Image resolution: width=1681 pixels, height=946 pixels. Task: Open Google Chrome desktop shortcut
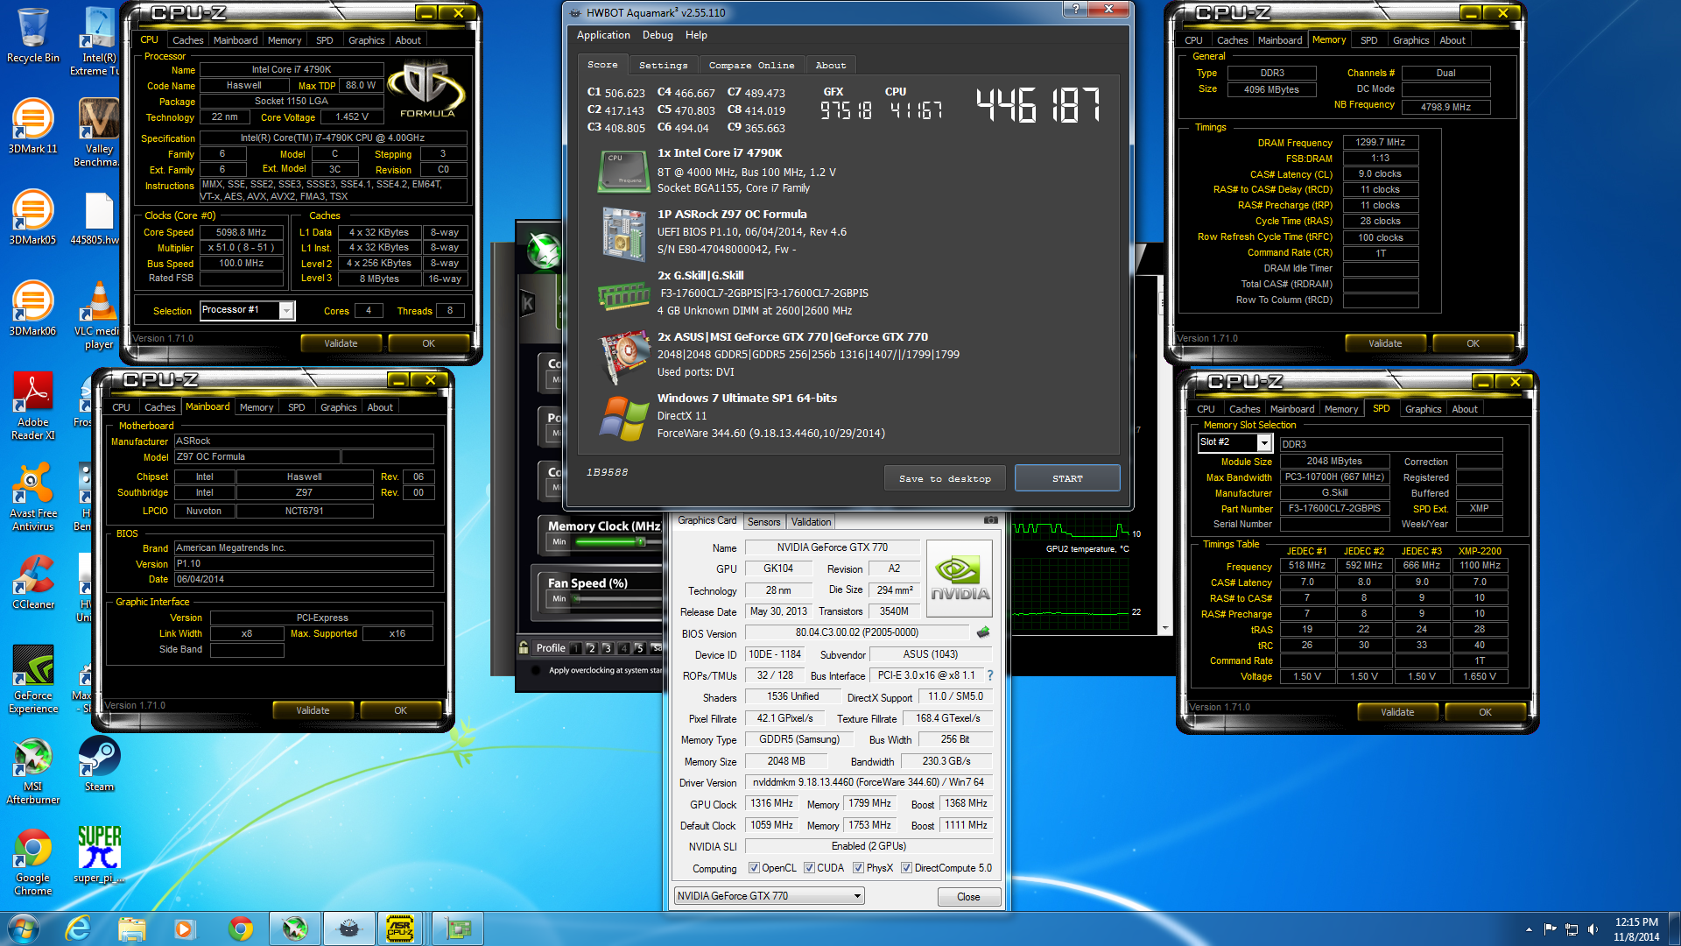tap(32, 860)
